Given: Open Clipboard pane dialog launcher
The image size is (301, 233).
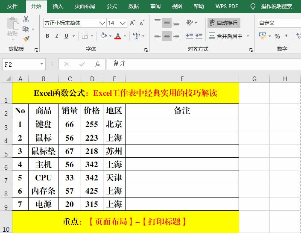Looking at the screenshot, I should point(36,50).
